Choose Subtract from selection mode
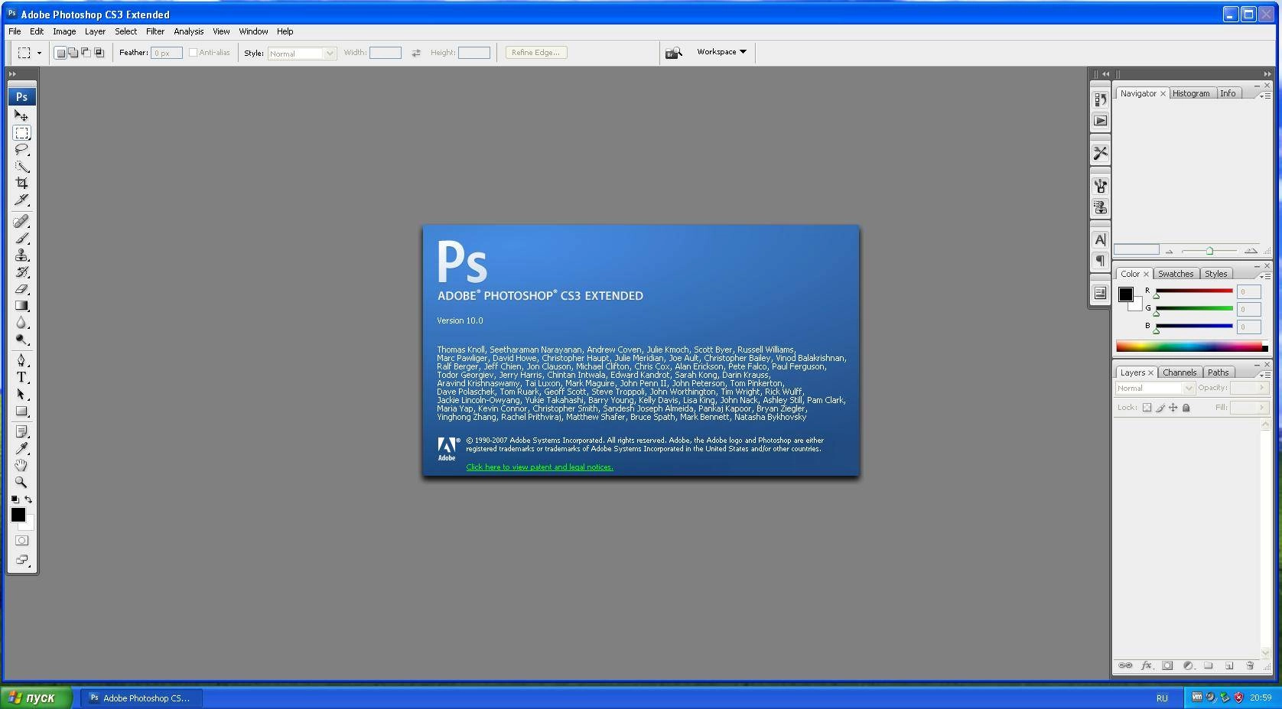The height and width of the screenshot is (709, 1282). click(86, 53)
